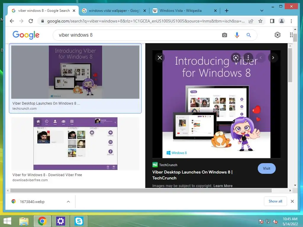Expand options for 1673840.webp download

pyautogui.click(x=68, y=202)
